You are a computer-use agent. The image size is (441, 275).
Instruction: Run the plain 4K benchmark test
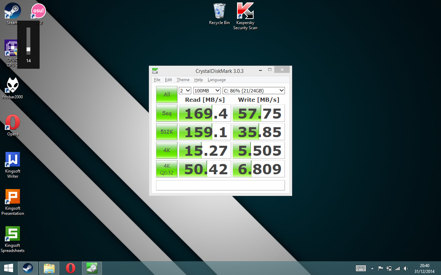tap(167, 150)
